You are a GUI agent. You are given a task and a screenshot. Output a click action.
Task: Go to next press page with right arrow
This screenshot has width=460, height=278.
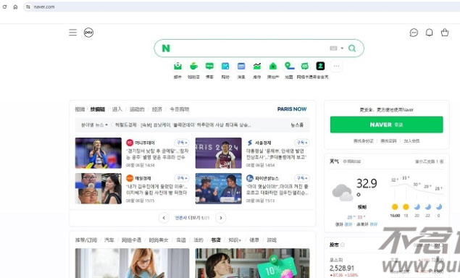coord(221,218)
